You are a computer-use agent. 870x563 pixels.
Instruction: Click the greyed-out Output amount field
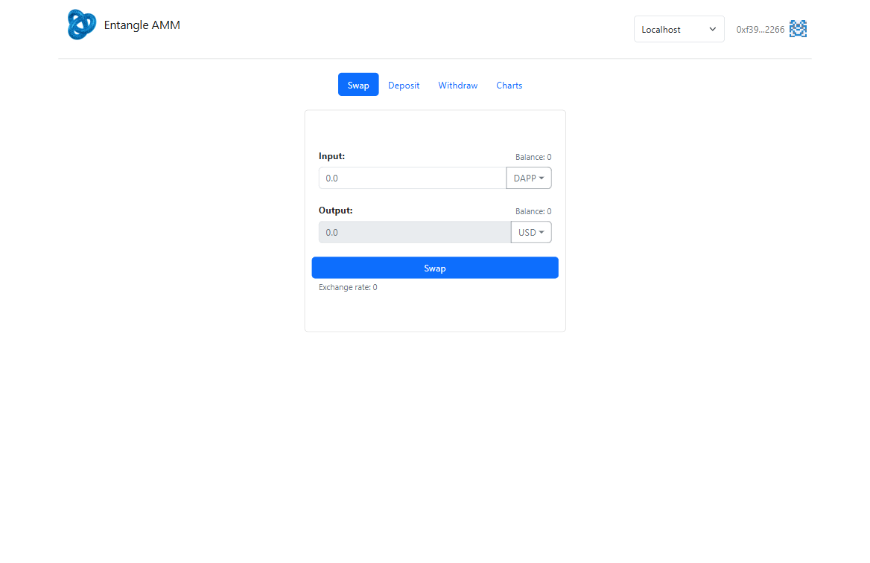click(x=414, y=233)
